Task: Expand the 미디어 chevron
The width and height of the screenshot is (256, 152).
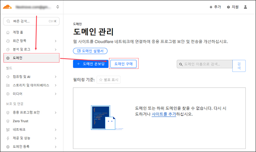Action: 56,94
